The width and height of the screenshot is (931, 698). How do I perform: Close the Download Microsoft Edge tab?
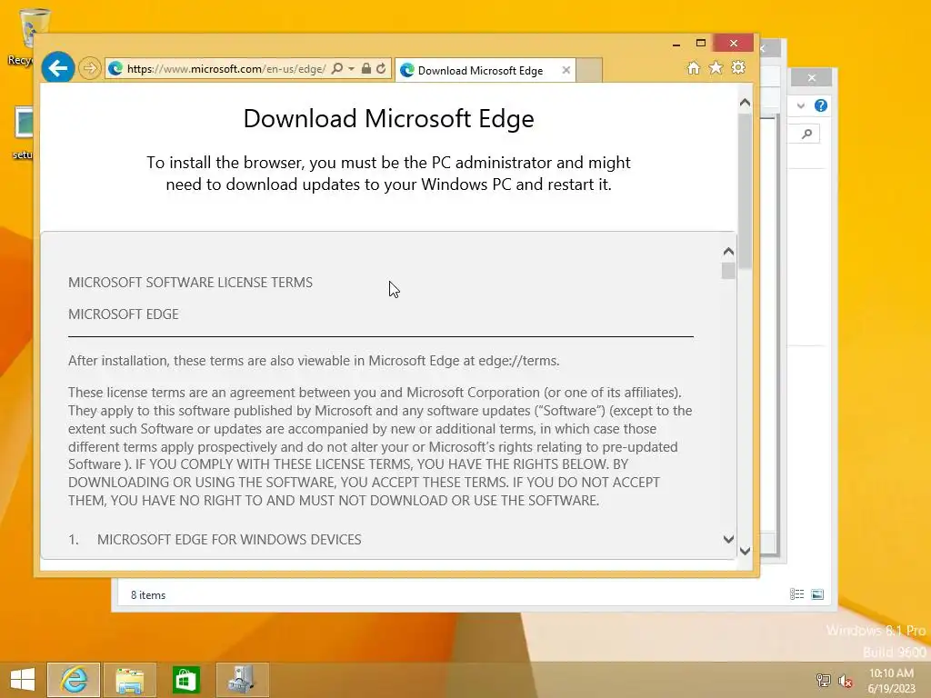pos(566,70)
